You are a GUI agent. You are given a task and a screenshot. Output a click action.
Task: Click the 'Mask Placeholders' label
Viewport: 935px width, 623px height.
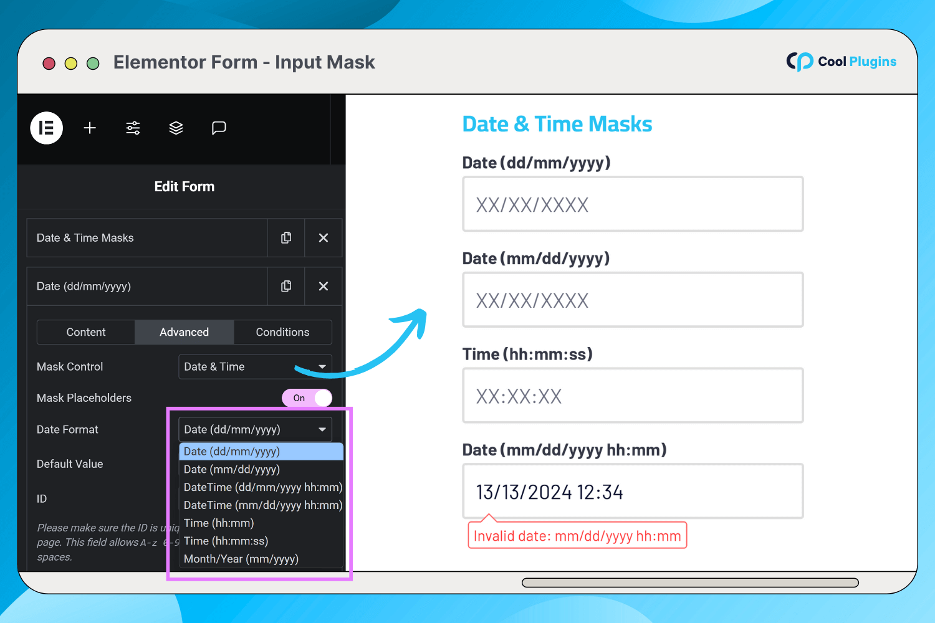(84, 398)
